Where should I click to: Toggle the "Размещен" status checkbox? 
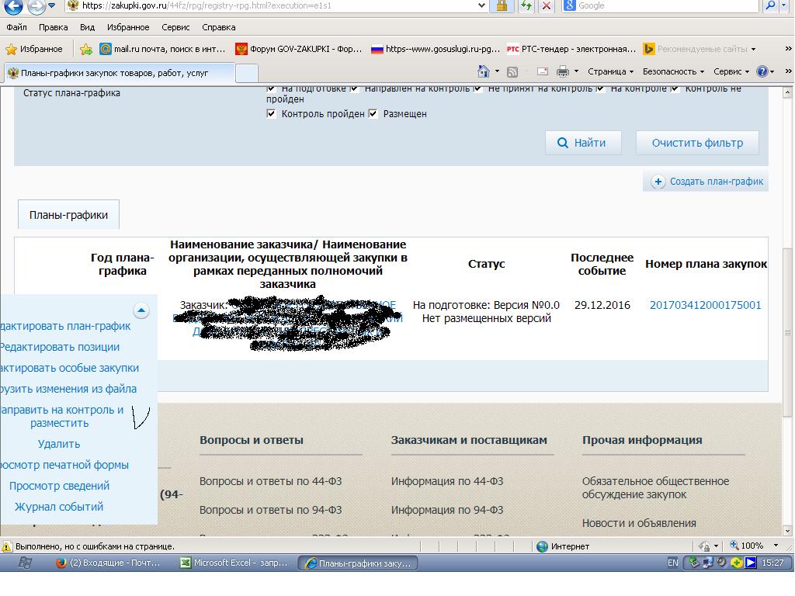pos(373,114)
